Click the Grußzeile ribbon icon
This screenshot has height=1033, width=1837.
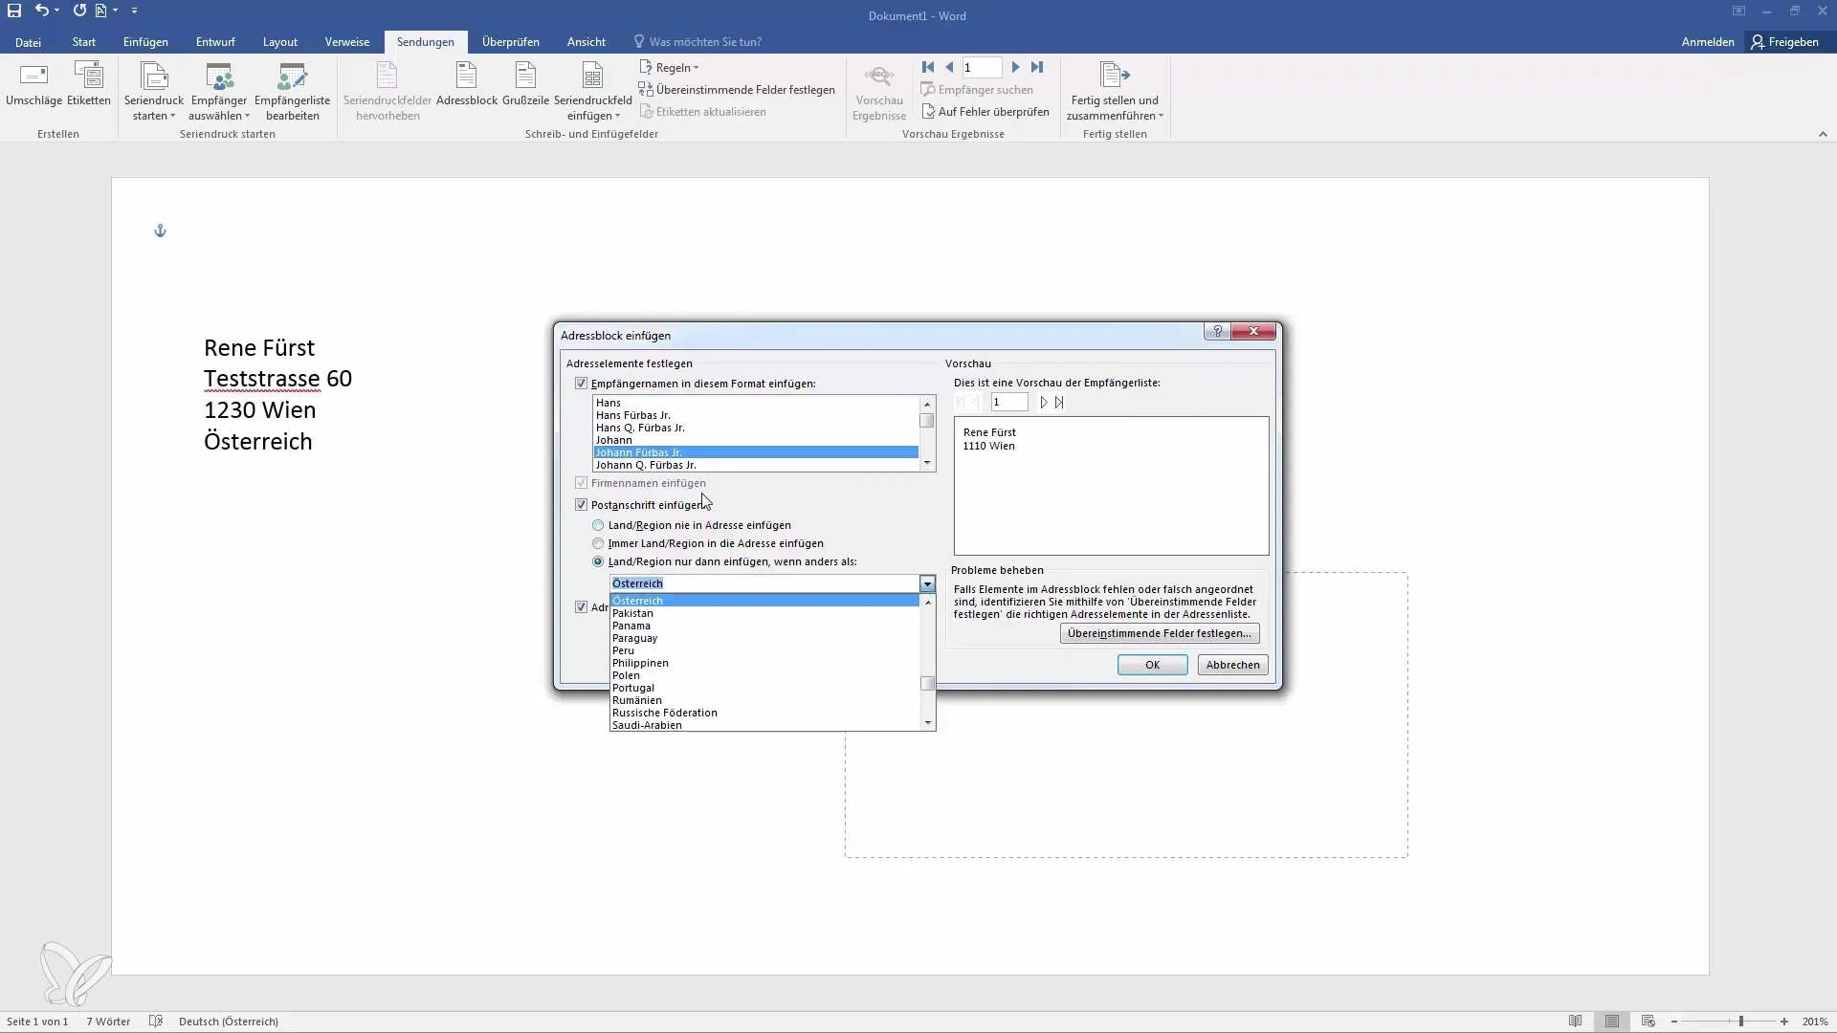(x=525, y=84)
